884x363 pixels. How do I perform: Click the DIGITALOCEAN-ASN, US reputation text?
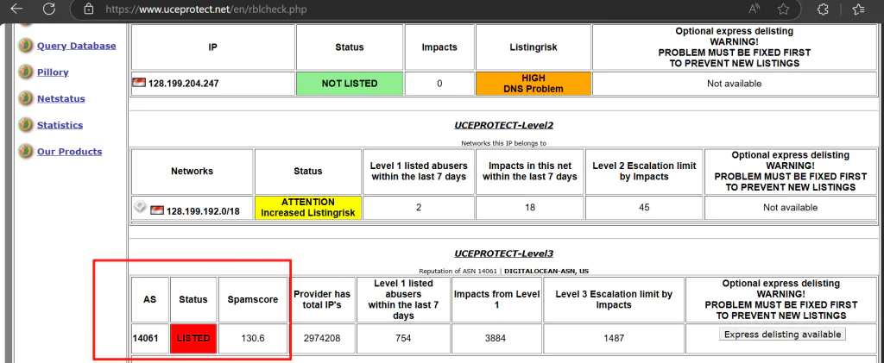[546, 271]
